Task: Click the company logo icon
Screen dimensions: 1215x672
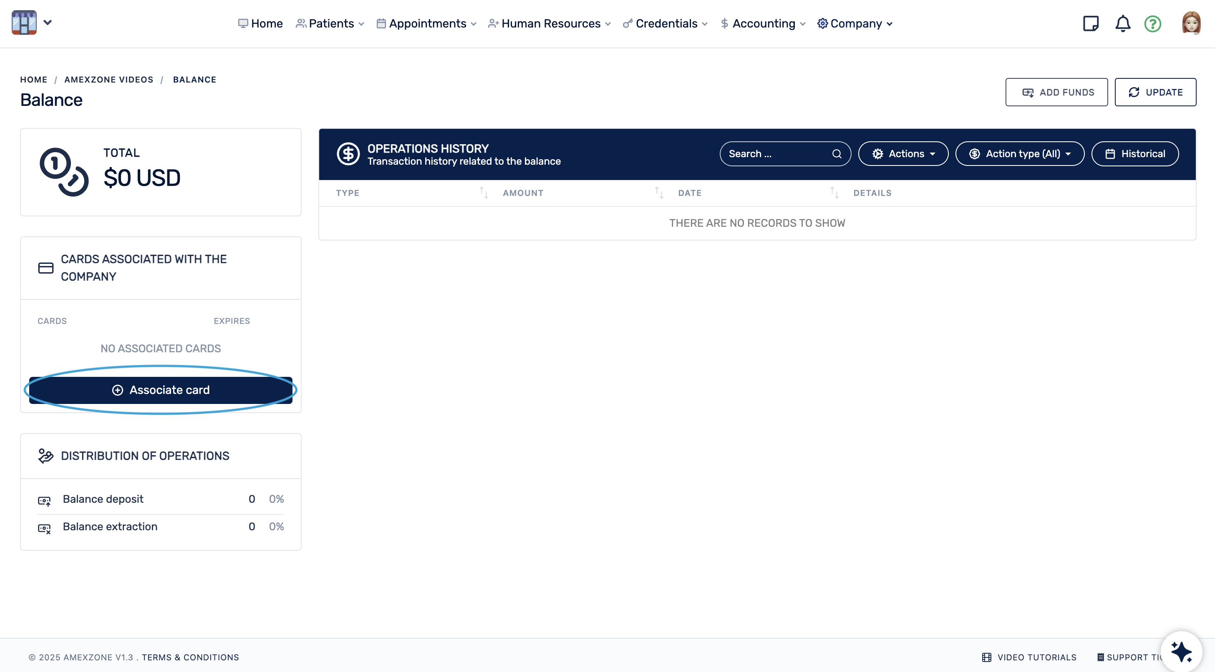Action: click(x=24, y=23)
